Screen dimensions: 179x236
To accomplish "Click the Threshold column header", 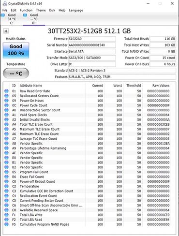I will coord(134,86).
